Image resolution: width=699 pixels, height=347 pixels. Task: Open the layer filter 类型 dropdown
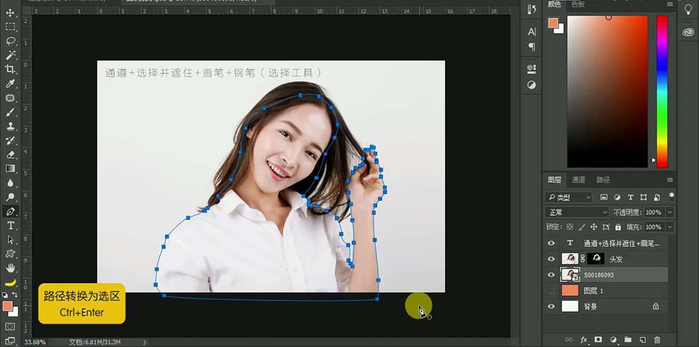(x=569, y=197)
